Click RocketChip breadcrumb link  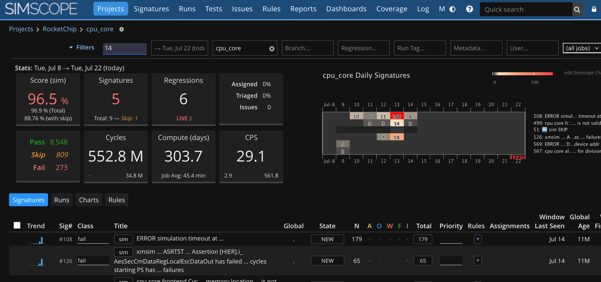coord(60,29)
